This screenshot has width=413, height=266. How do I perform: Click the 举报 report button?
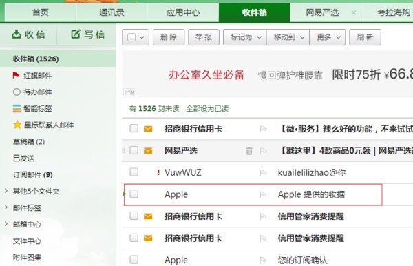(204, 37)
